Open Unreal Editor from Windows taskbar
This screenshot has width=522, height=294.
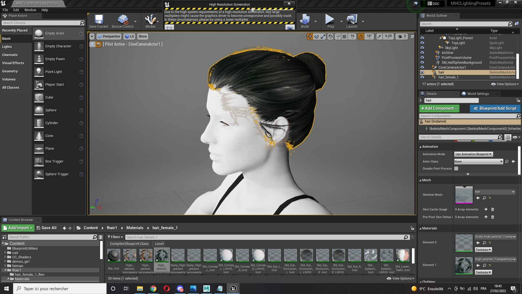click(233, 288)
